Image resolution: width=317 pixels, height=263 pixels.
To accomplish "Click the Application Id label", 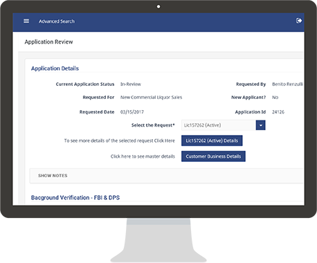I will click(251, 112).
